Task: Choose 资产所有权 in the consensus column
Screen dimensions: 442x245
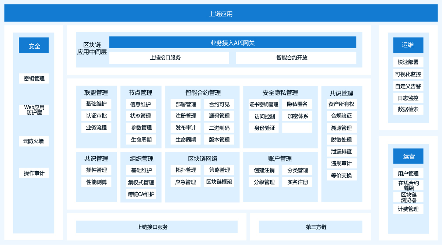Action: pyautogui.click(x=341, y=104)
